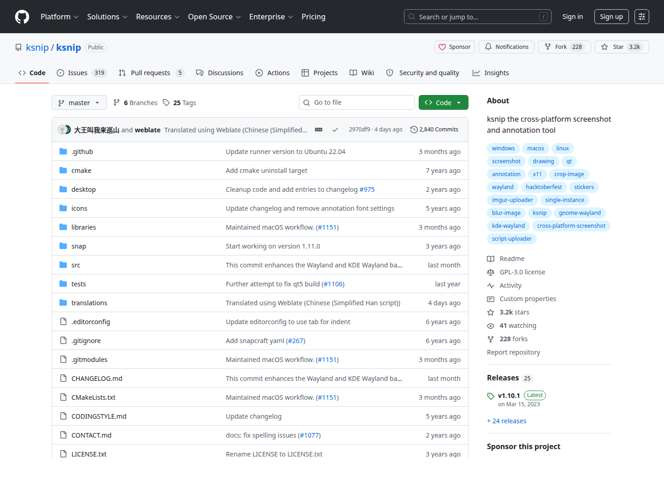Switch to the Pull requests tab
Screen dimensions: 664x498
coord(151,73)
